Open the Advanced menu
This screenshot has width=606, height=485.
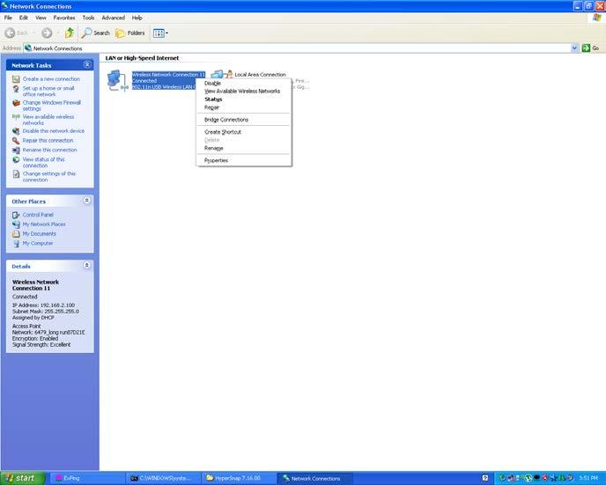114,18
